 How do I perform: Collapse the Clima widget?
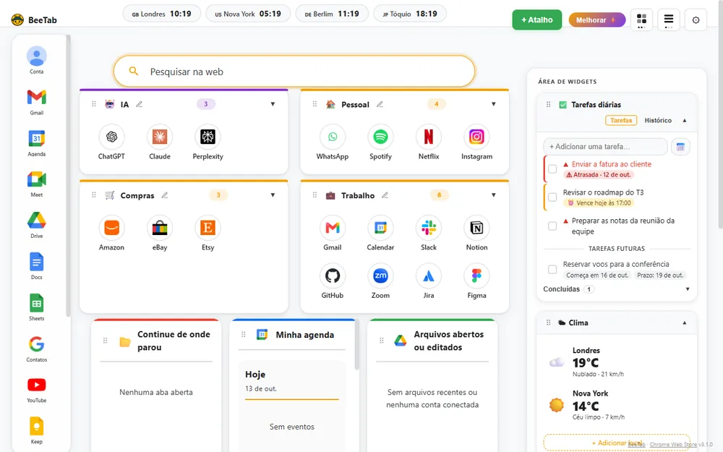pyautogui.click(x=685, y=323)
